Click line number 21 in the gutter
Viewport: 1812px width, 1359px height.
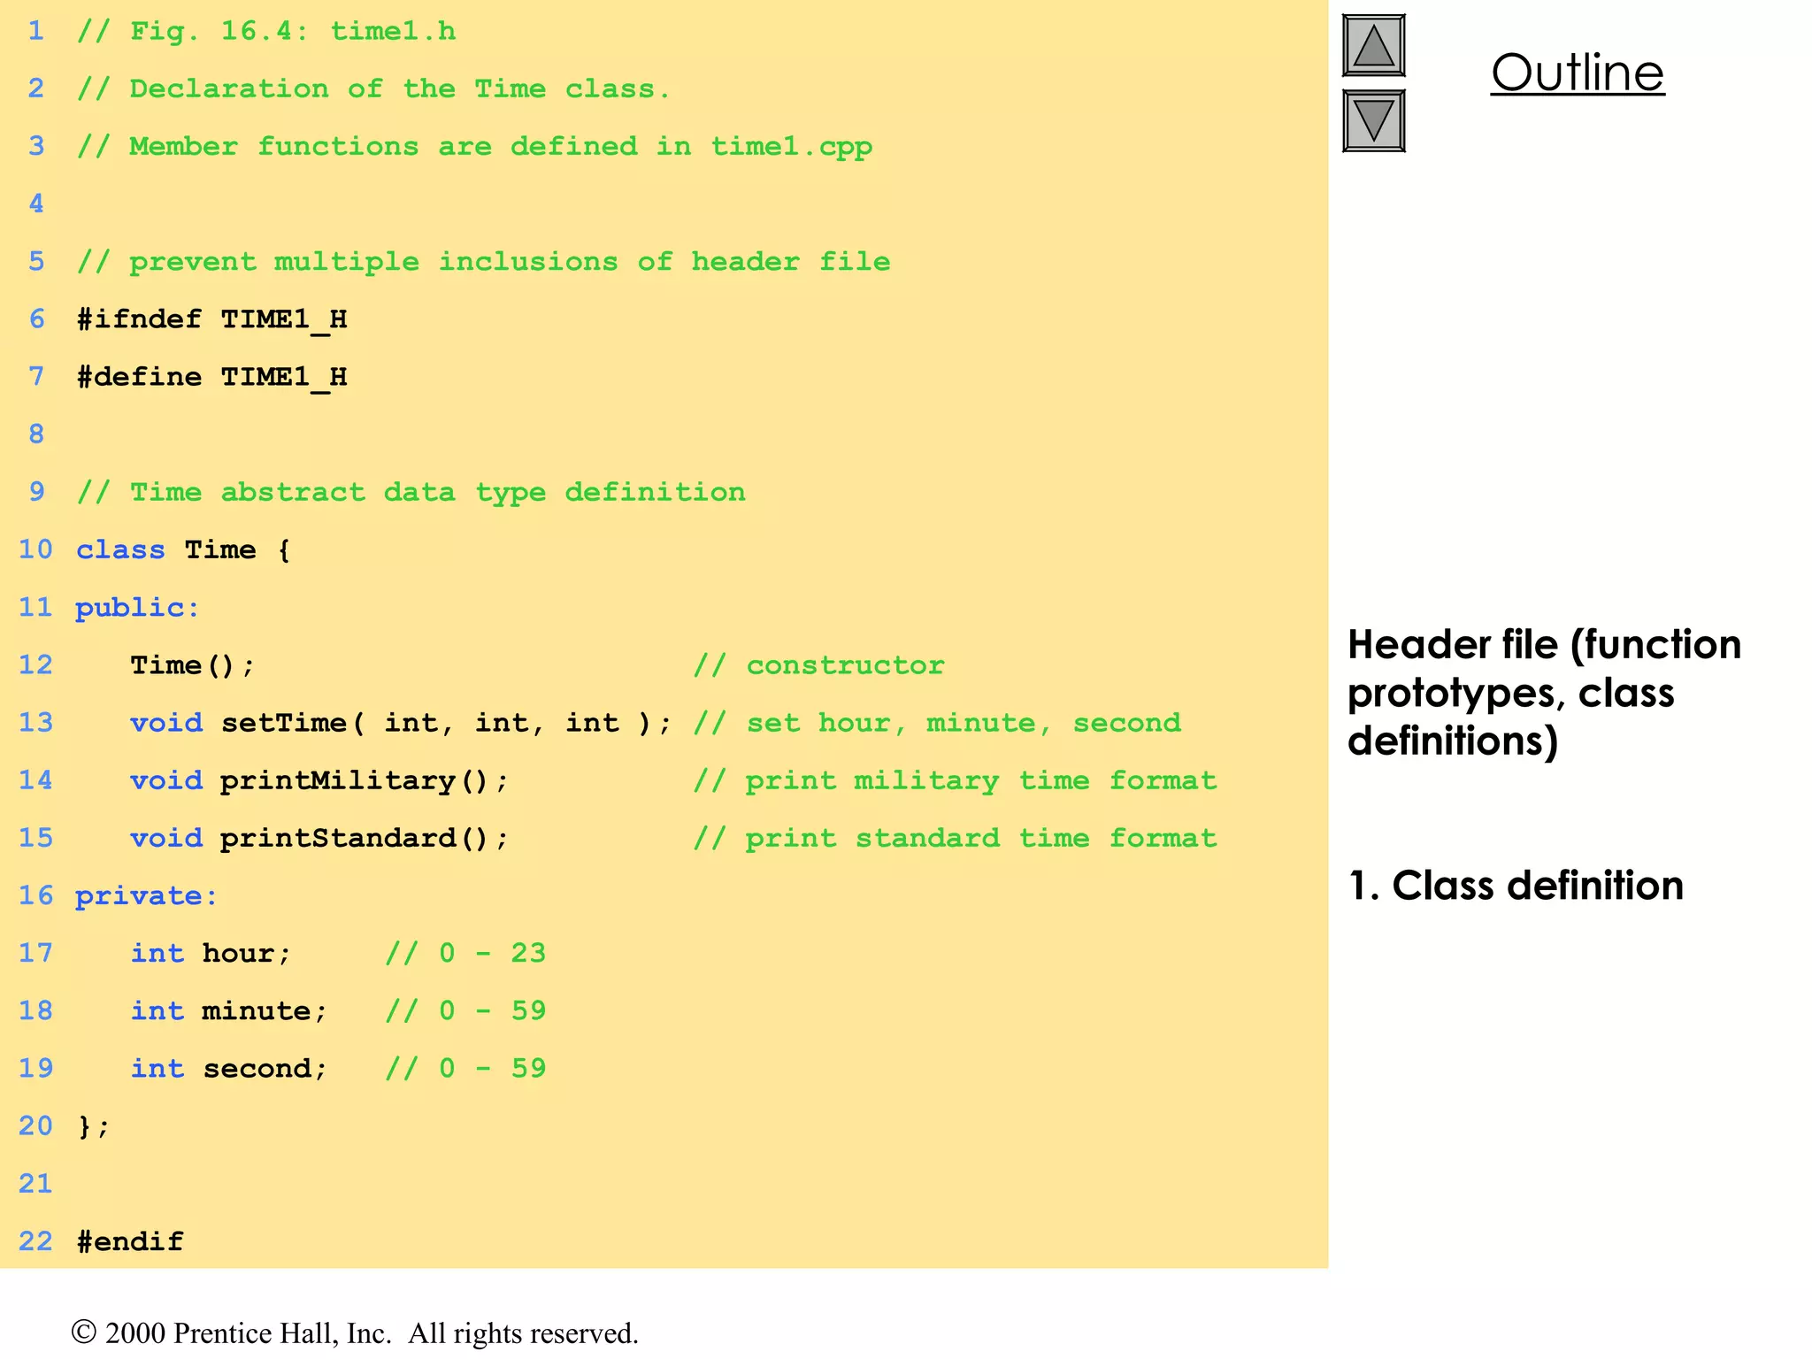click(35, 1184)
